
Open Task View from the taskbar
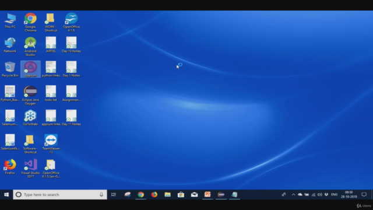tap(114, 194)
